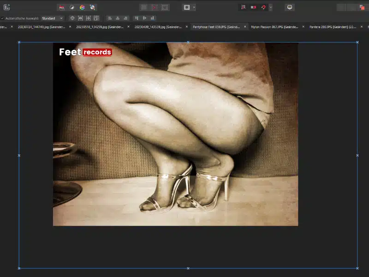Apply Auto White Balance from the toolbar
This screenshot has width=369, height=277.
point(92,7)
